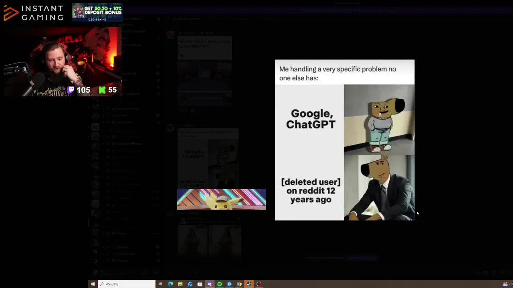The width and height of the screenshot is (513, 288).
Task: Open the recording app icon after Steam
Action: [259, 284]
